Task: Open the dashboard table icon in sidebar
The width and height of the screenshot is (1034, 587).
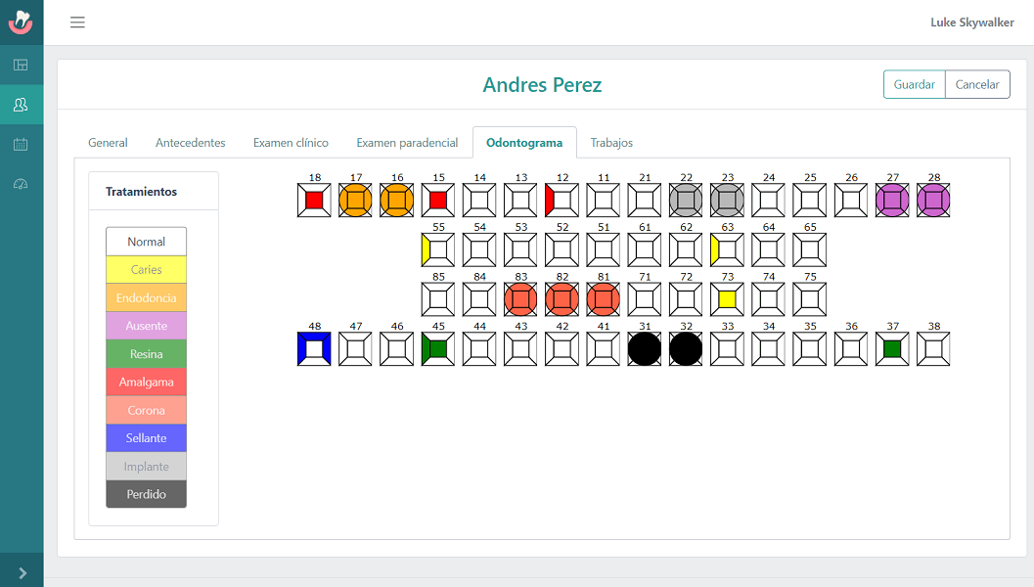Action: pyautogui.click(x=21, y=66)
